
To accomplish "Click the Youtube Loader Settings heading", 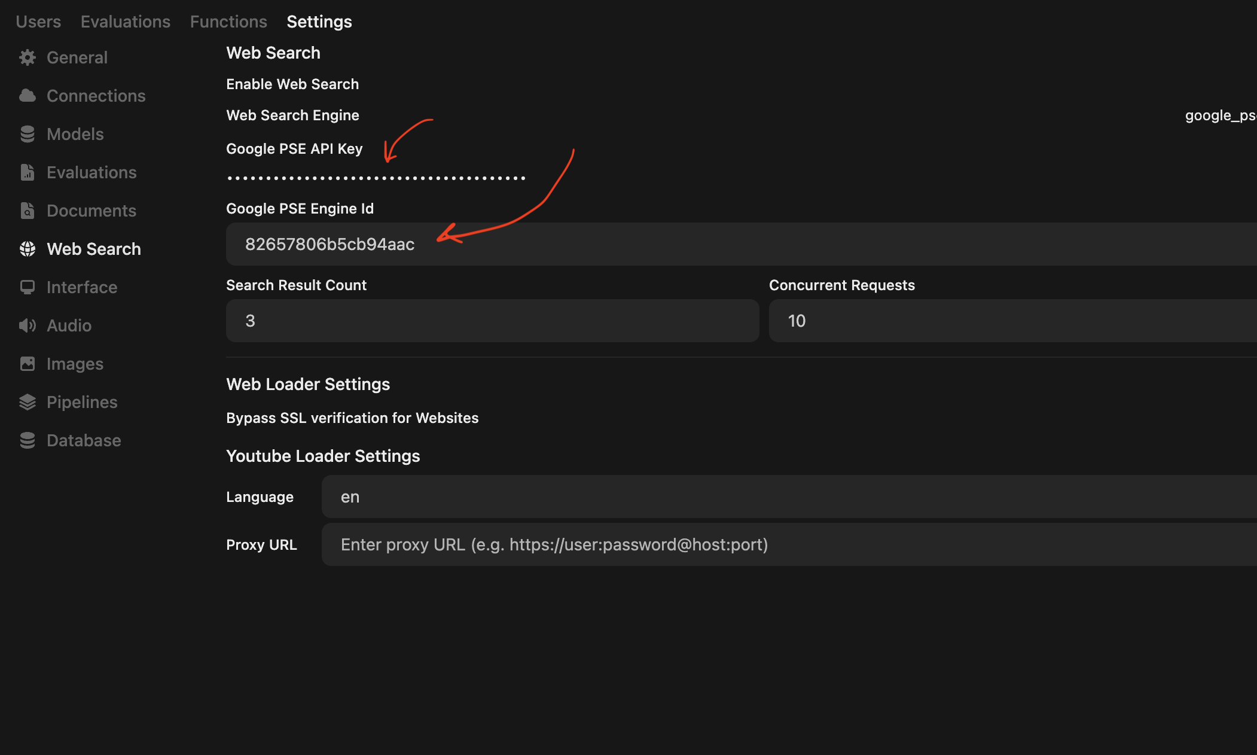I will [323, 456].
